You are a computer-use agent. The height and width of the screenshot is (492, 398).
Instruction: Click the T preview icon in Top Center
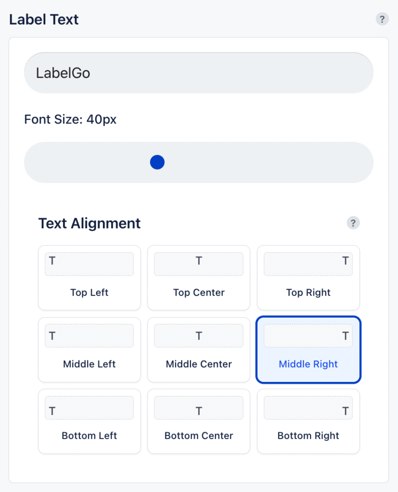pyautogui.click(x=199, y=261)
